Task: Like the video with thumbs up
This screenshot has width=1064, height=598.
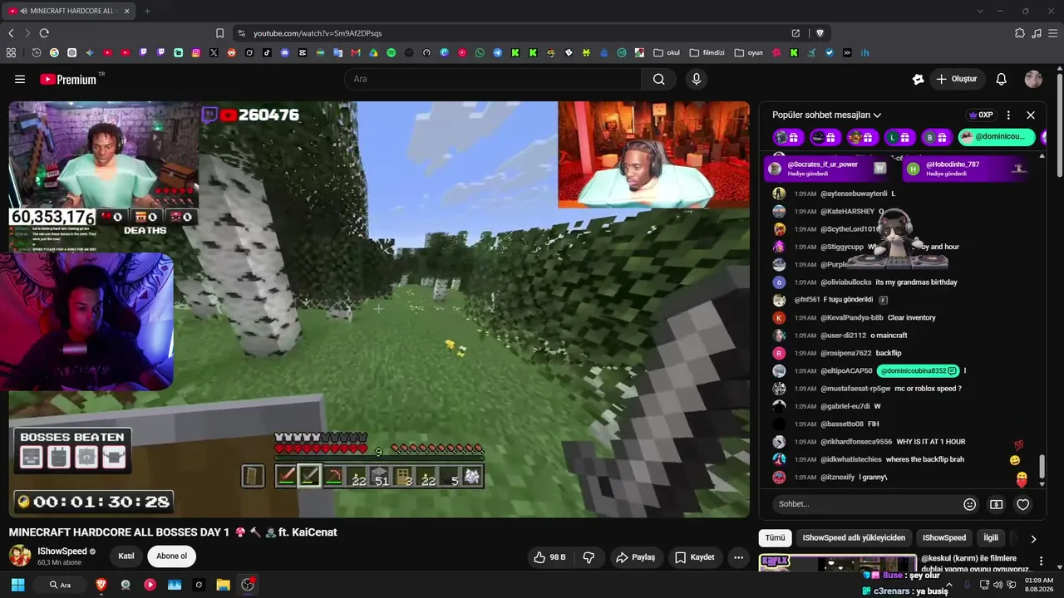Action: 549,557
